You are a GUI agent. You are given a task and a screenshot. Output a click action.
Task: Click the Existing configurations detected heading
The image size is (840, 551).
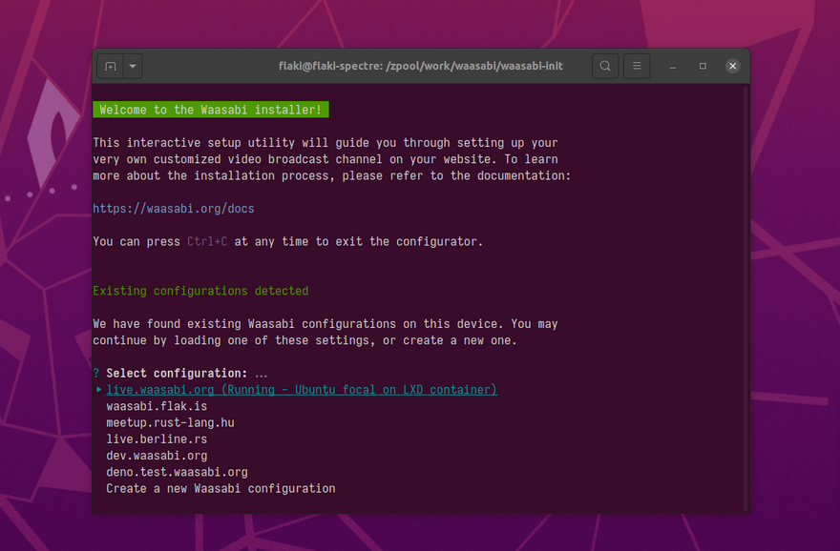pyautogui.click(x=200, y=291)
